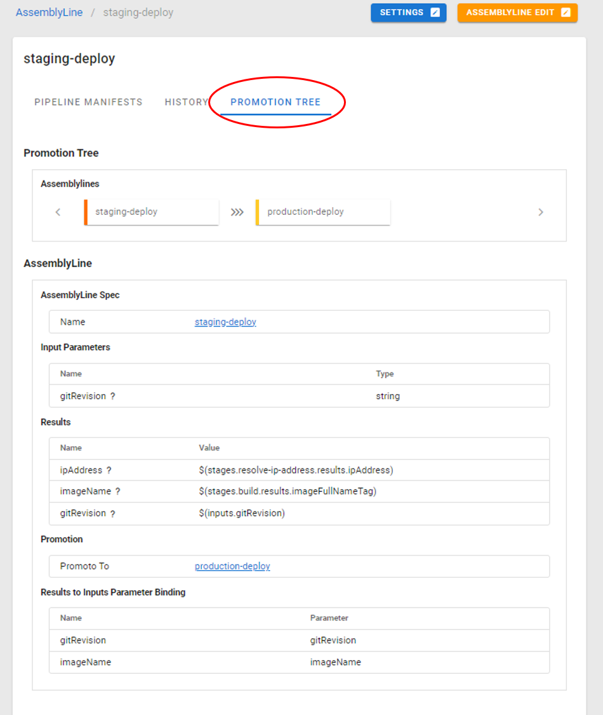The height and width of the screenshot is (715, 603).
Task: Click help icon beside gitRevision result
Action: [112, 514]
